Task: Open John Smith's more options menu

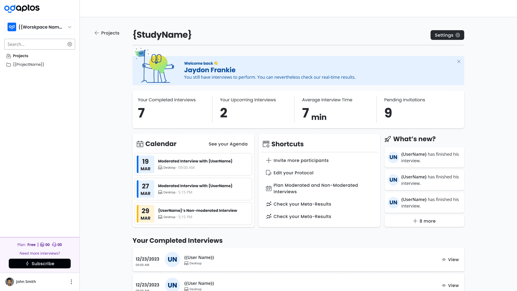Action: 71,282
